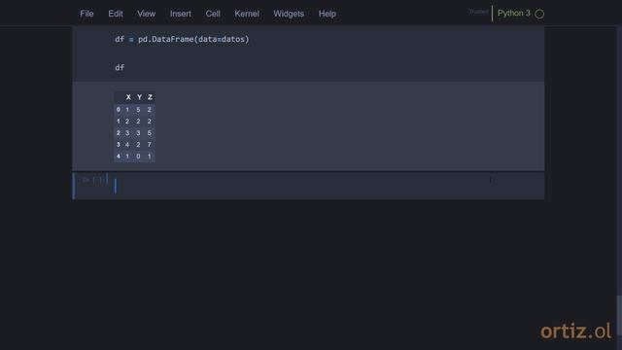Click the empty cell's In [ ] prompt
Viewport: 622px width, 350px height.
93,180
